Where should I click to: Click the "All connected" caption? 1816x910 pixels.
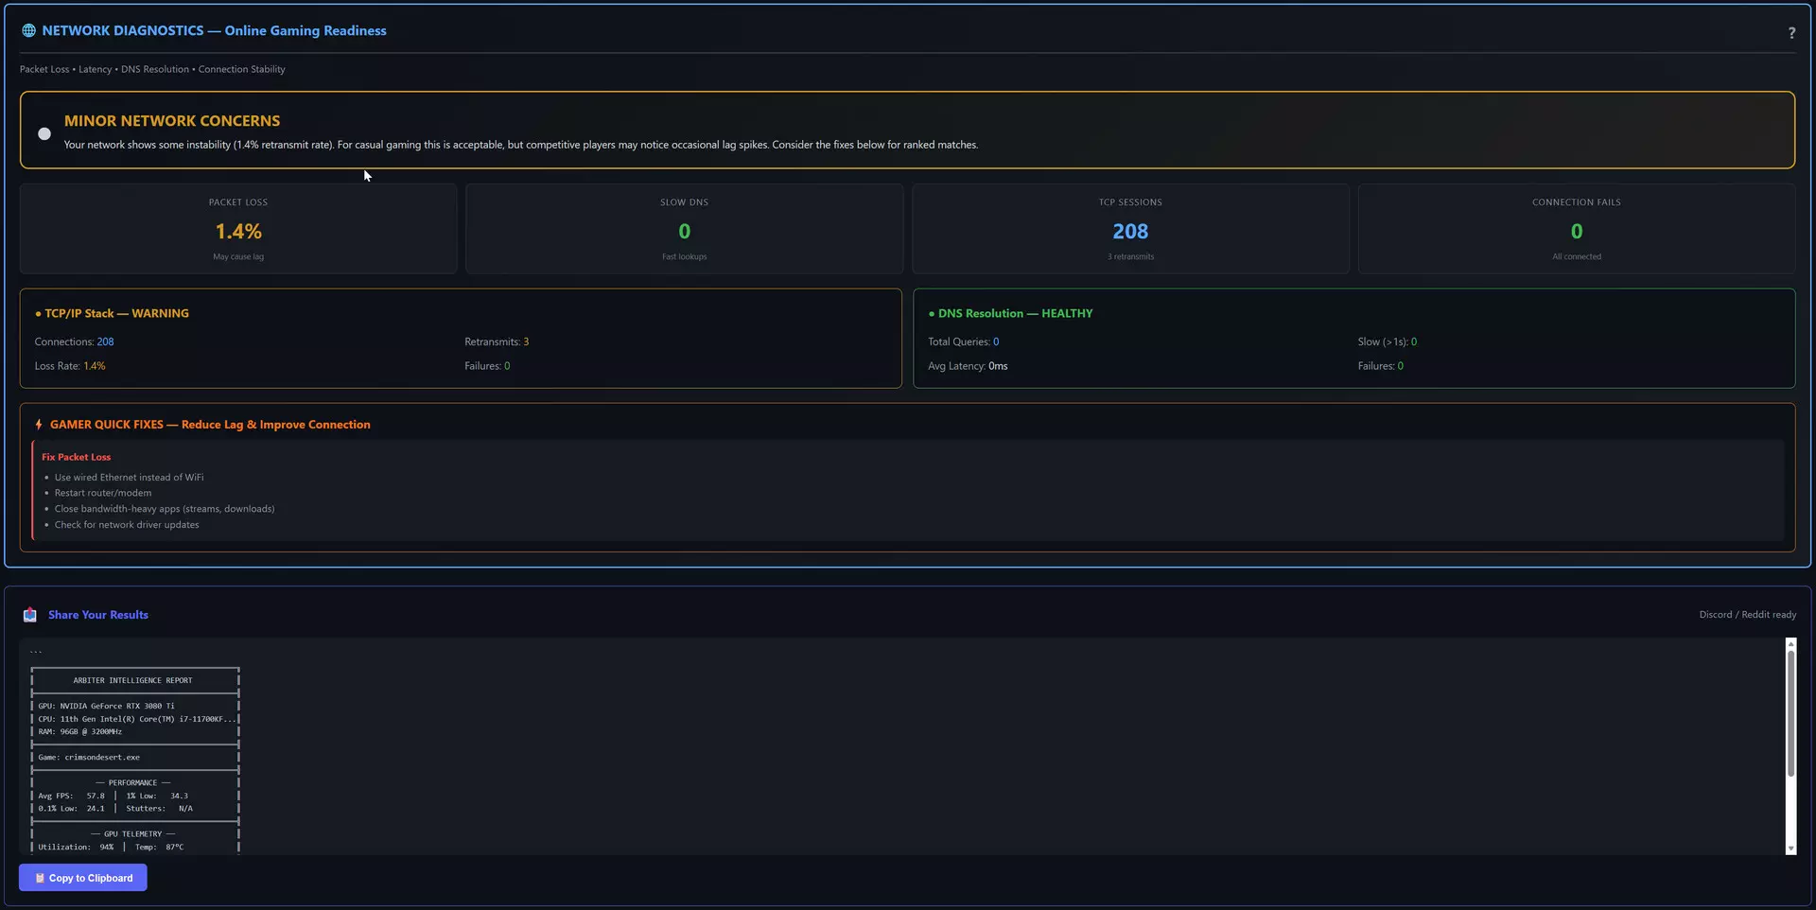click(1577, 256)
